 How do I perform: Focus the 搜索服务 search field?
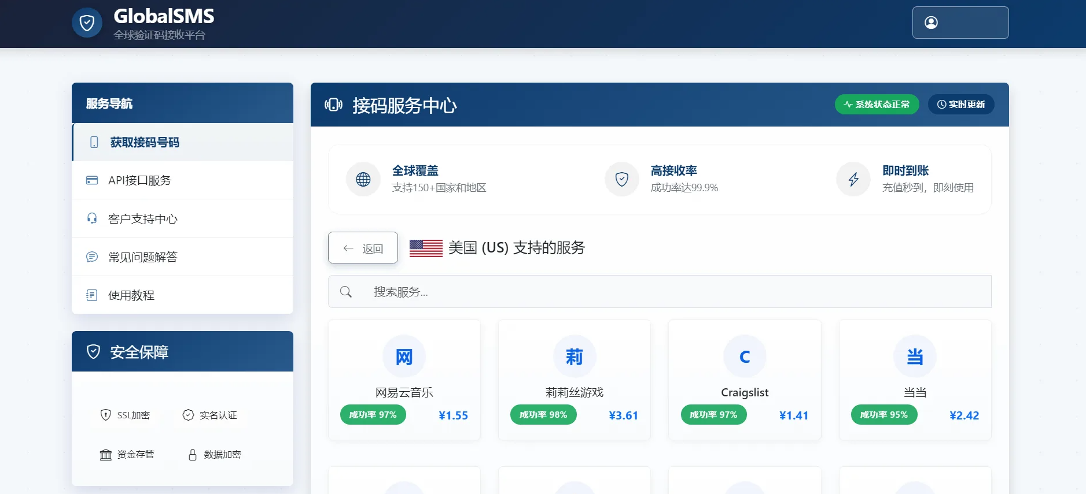point(660,292)
